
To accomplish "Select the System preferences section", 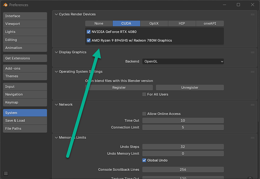I will tap(25, 113).
